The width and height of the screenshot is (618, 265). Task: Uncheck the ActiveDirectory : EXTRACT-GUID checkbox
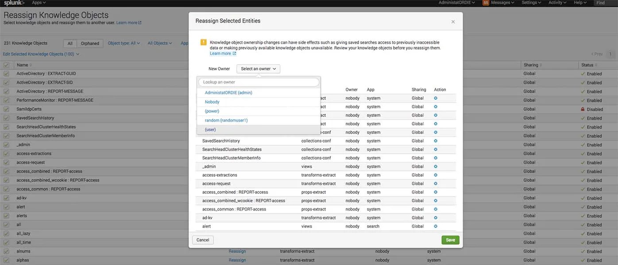click(x=6, y=73)
